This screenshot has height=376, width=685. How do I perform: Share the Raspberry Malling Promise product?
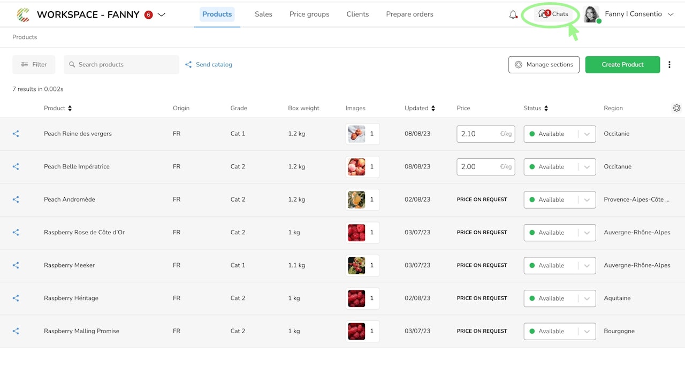pos(16,331)
